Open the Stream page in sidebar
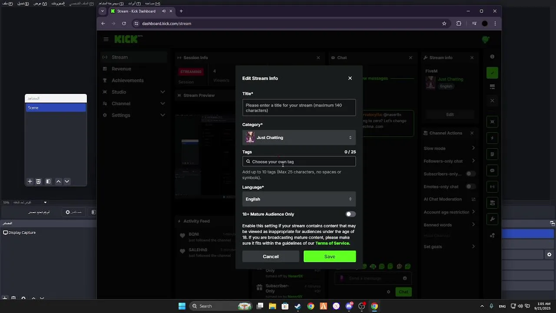Image resolution: width=556 pixels, height=313 pixels. (x=134, y=57)
